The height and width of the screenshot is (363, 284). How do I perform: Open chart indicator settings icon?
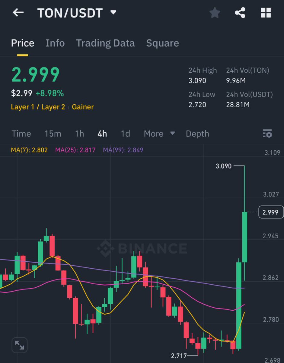tap(267, 133)
